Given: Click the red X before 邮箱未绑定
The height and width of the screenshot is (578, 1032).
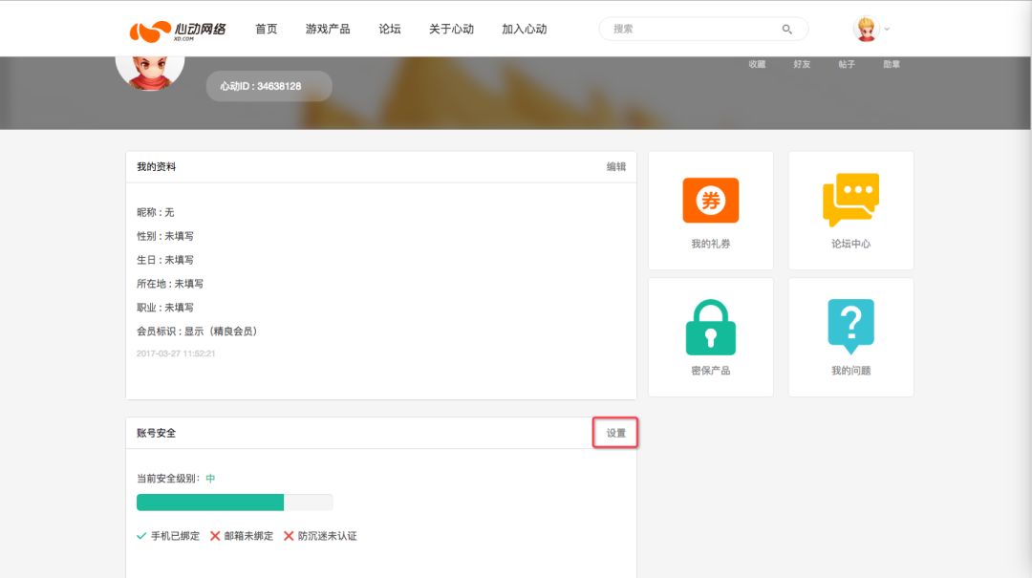Looking at the screenshot, I should point(215,536).
